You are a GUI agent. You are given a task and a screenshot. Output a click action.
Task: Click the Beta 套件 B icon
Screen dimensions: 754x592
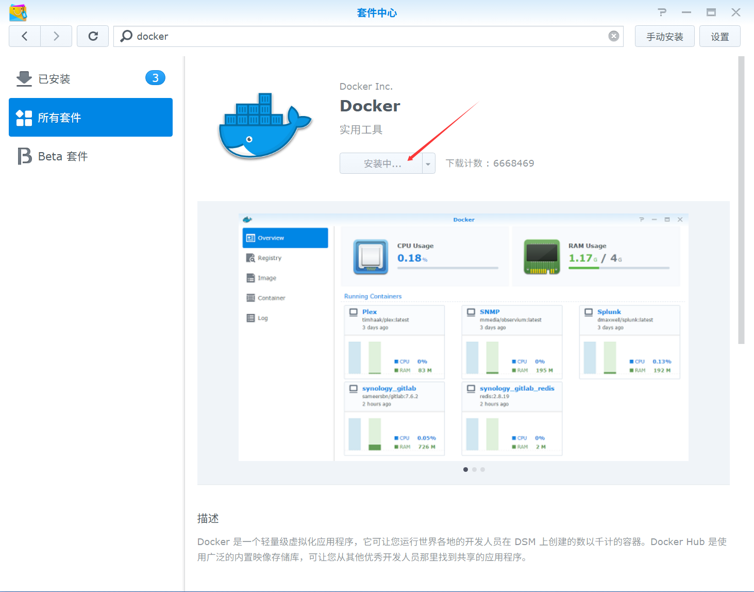tap(24, 156)
